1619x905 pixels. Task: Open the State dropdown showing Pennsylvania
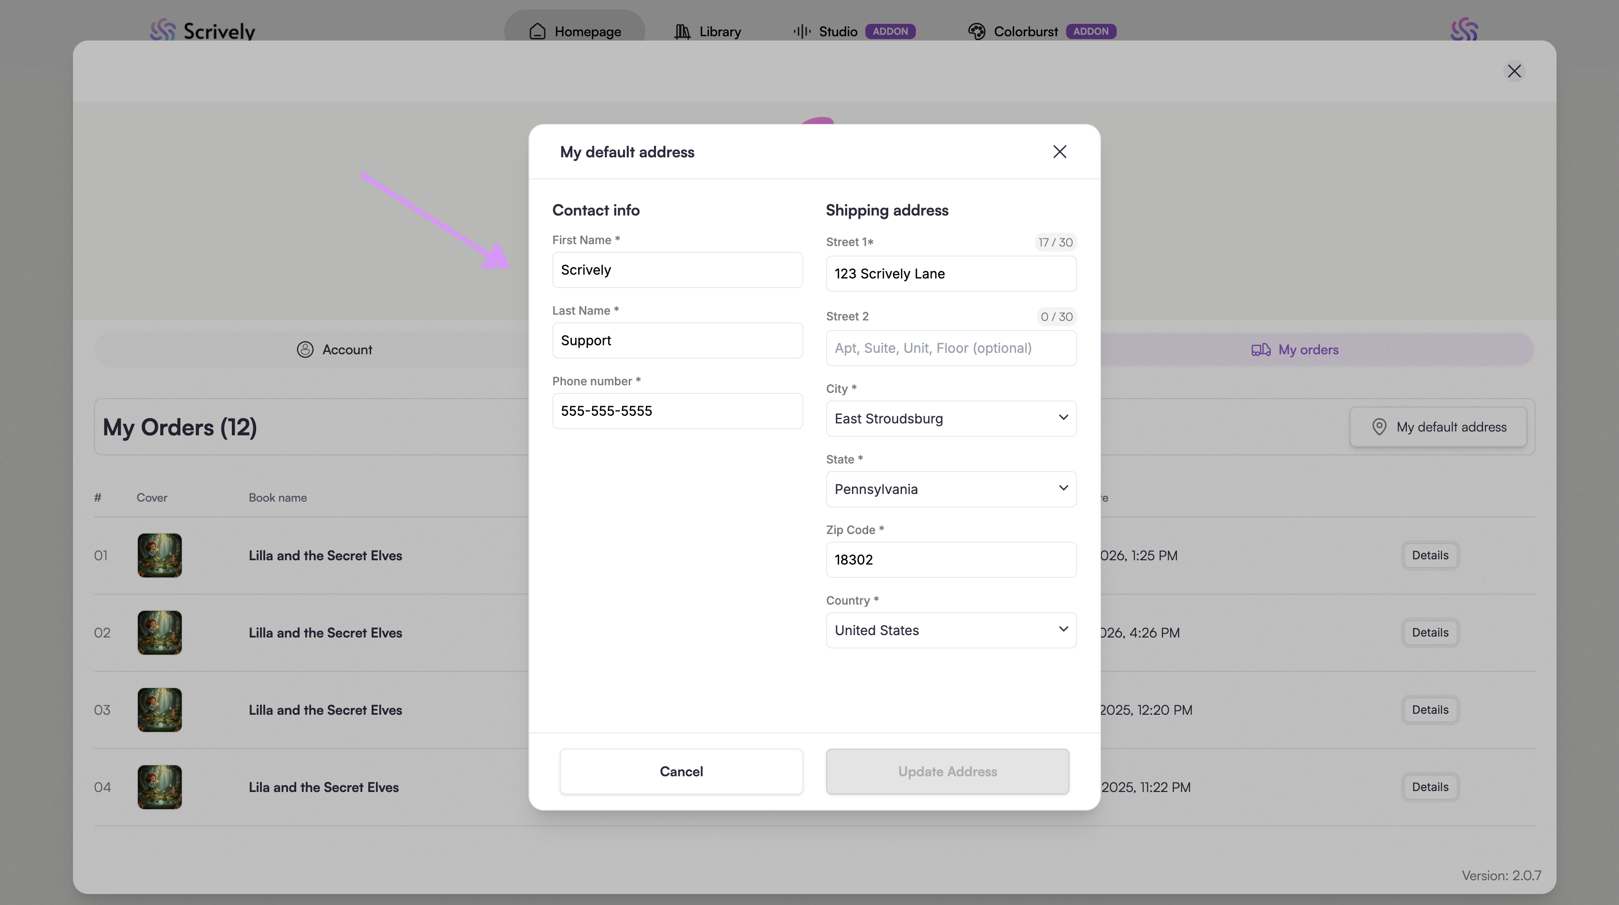click(950, 489)
